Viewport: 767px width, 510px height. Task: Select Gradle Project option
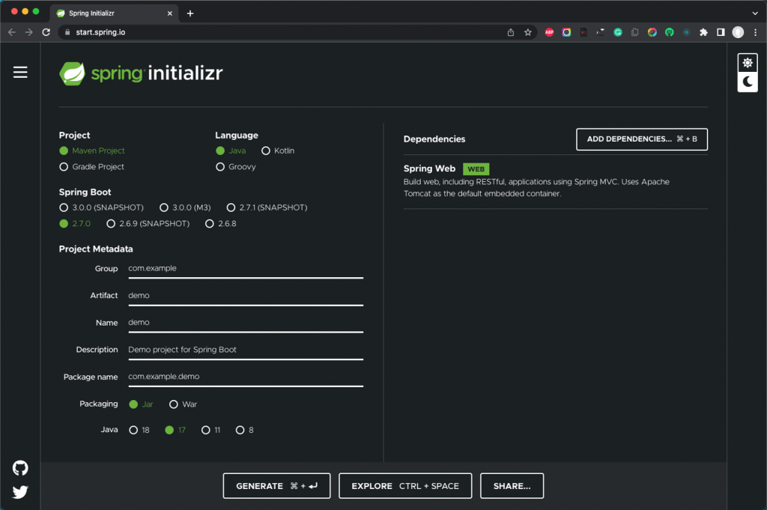coord(91,167)
